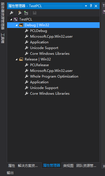Collapse the Release | Win32 configuration
This screenshot has width=105, height=176.
pyautogui.click(x=16, y=59)
